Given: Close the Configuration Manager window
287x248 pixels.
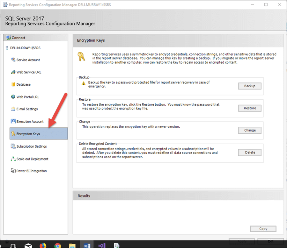Looking at the screenshot, I should 279,4.
